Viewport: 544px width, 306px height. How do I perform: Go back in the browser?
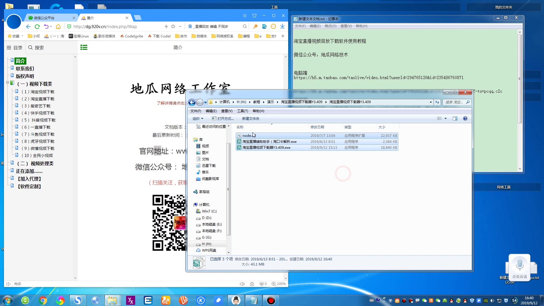pyautogui.click(x=28, y=27)
